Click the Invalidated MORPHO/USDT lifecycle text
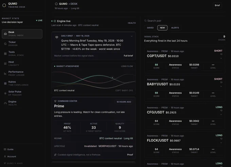The width and height of the screenshot is (231, 167). 108,146
